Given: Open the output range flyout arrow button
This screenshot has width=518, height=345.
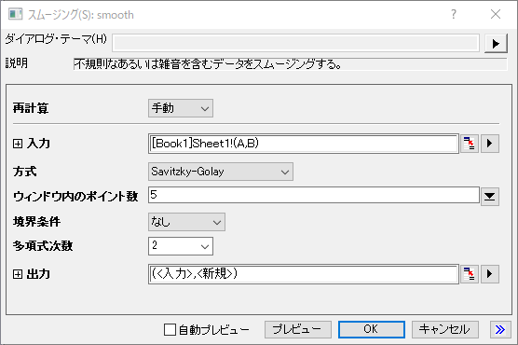Looking at the screenshot, I should (490, 274).
